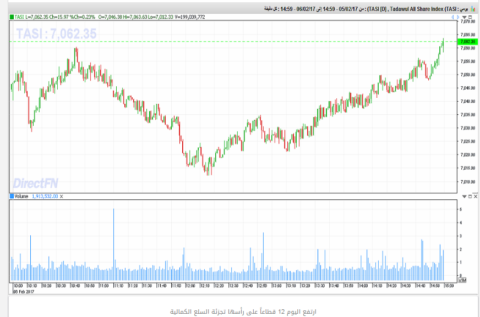The image size is (480, 317).
Task: Click the V=199,039,772 volume readout
Action: 190,17
